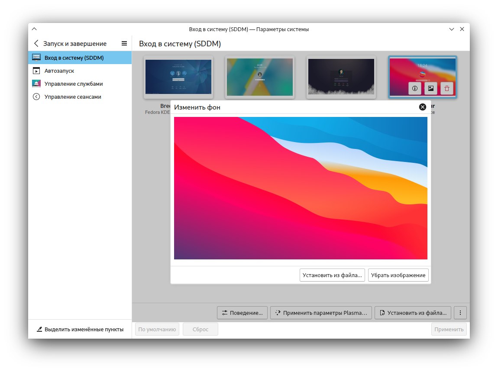Click the bottom toolbar Установить из файла... button
The height and width of the screenshot is (372, 498).
413,313
